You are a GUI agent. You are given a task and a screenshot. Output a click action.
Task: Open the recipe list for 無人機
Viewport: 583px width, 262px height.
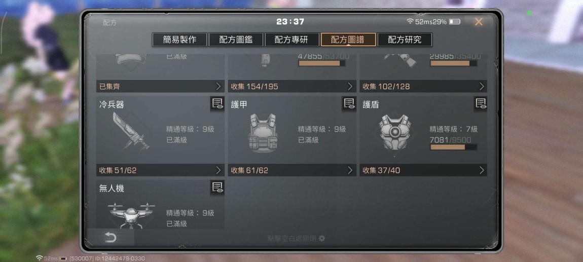tap(217, 188)
